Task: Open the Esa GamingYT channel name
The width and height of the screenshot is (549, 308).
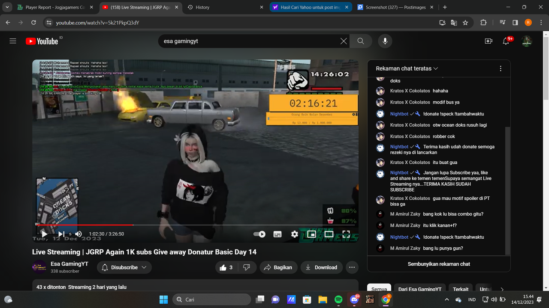Action: tap(69, 264)
